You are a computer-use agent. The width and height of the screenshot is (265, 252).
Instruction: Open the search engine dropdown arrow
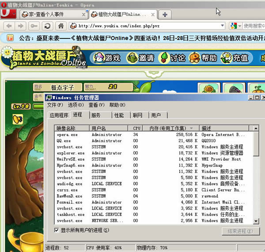[240, 26]
